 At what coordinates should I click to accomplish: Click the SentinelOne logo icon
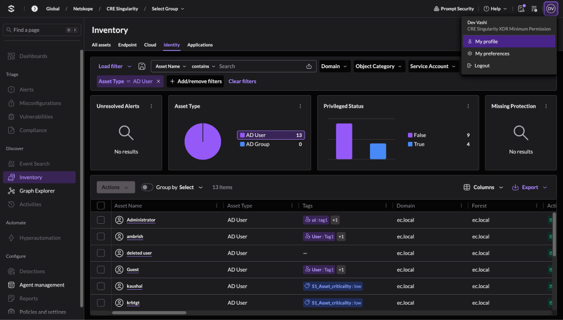(12, 9)
